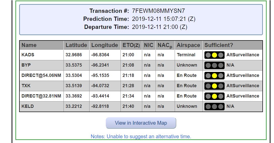Click the Latitude column header
The width and height of the screenshot is (274, 143).
[76, 45]
